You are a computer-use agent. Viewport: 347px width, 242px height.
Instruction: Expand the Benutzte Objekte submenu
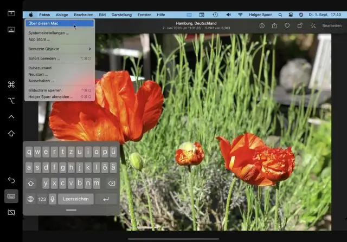[x=60, y=49]
